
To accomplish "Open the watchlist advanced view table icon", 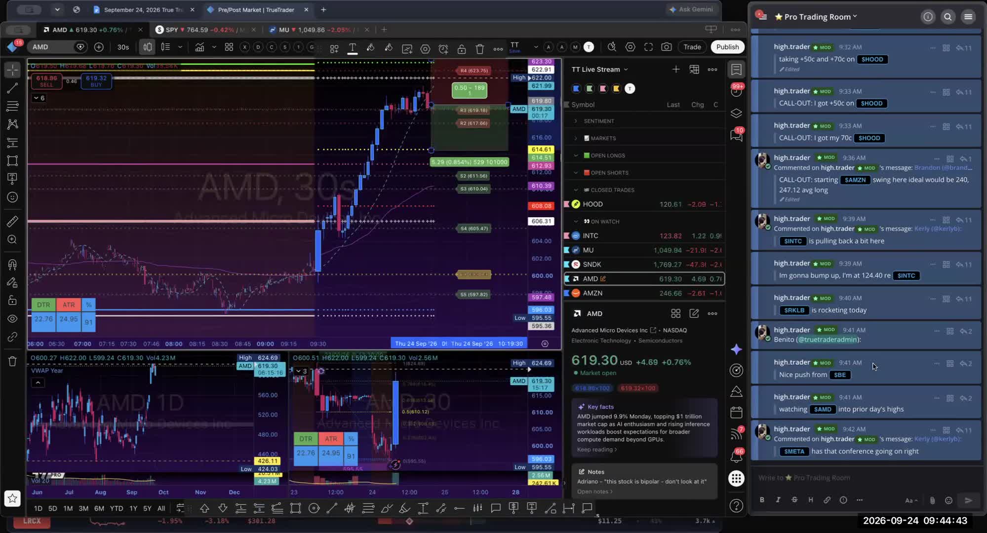I will tap(694, 70).
